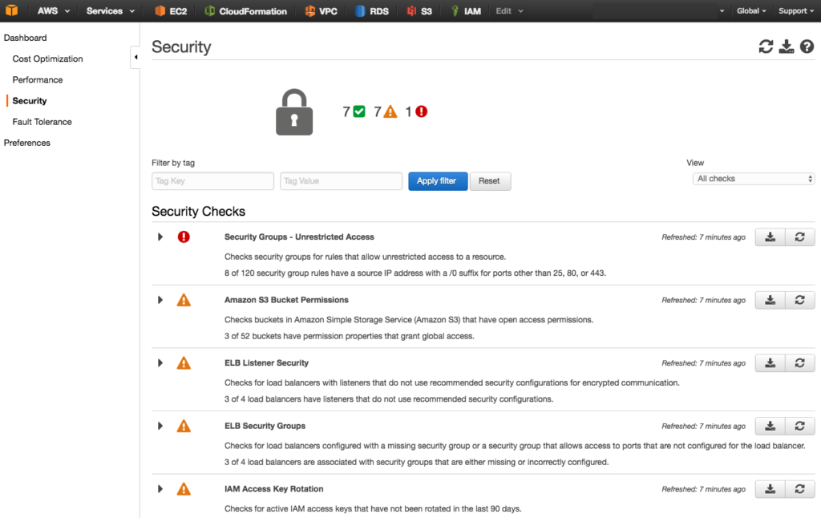Download the Security Groups check report
821x518 pixels.
(x=770, y=237)
